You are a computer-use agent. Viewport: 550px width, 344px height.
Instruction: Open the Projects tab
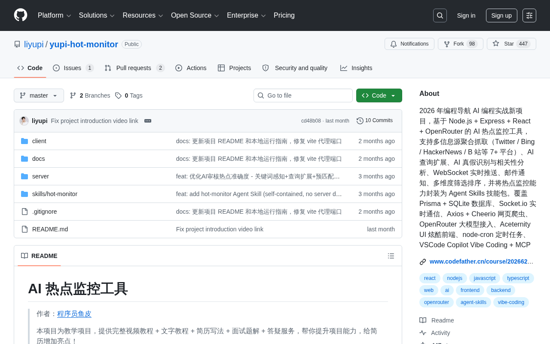235,68
